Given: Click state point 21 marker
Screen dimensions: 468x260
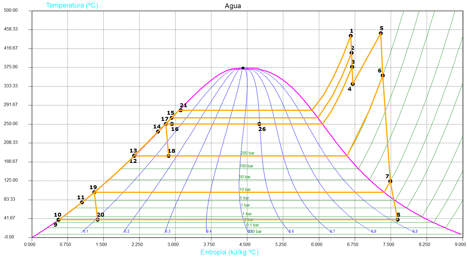Looking at the screenshot, I should [x=180, y=110].
